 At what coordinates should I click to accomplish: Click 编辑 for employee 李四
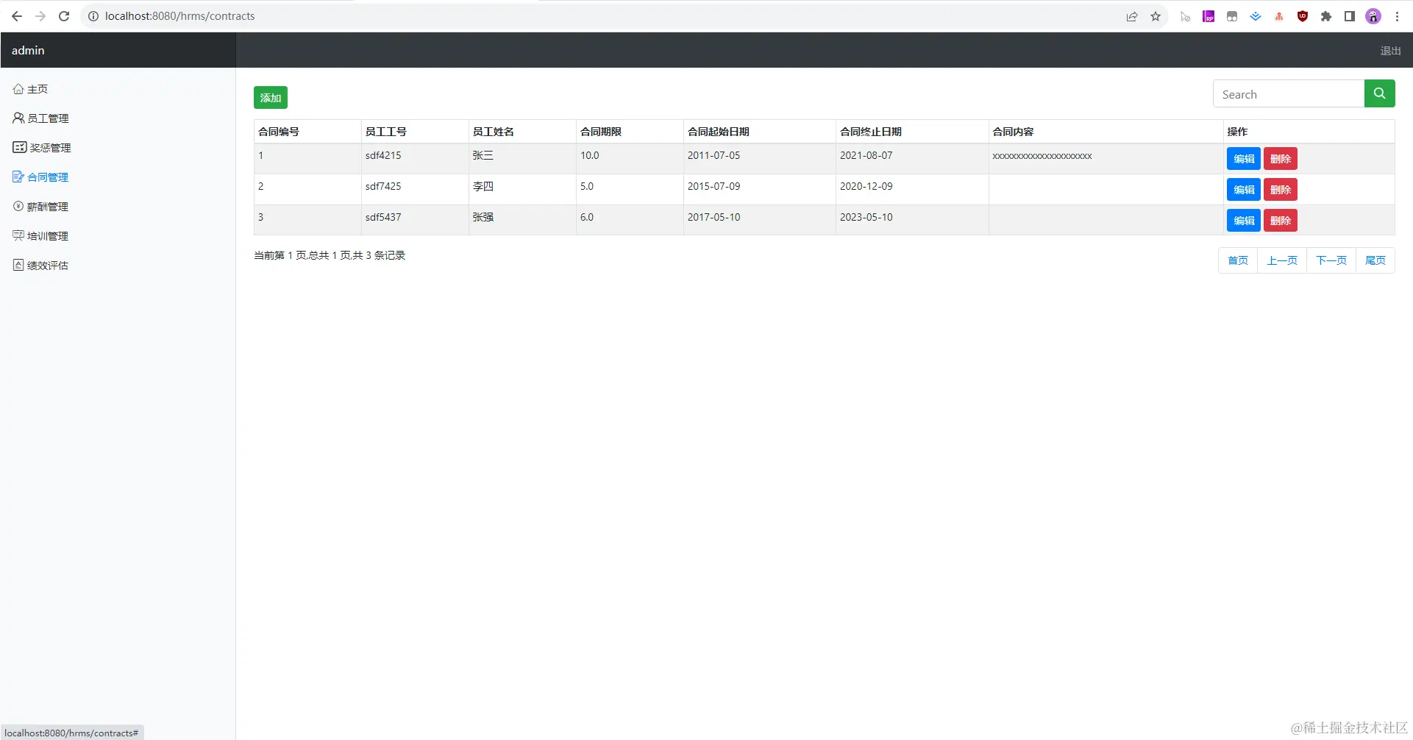pos(1244,190)
